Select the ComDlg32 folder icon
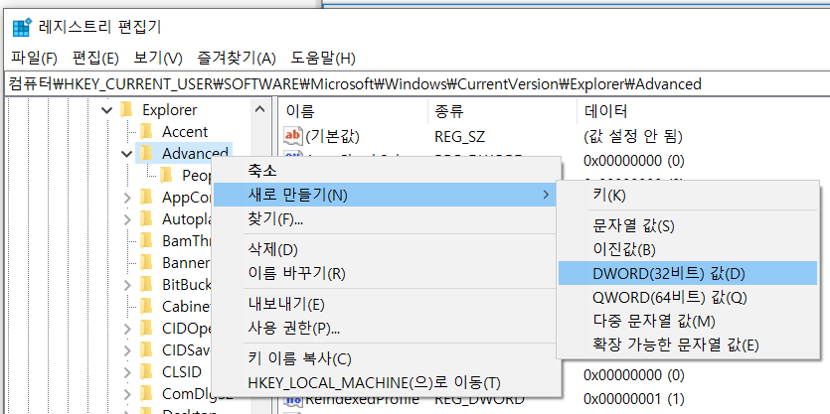 [x=147, y=393]
